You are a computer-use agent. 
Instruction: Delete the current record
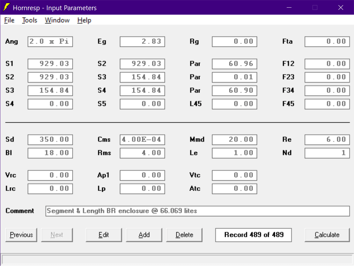coord(184,235)
